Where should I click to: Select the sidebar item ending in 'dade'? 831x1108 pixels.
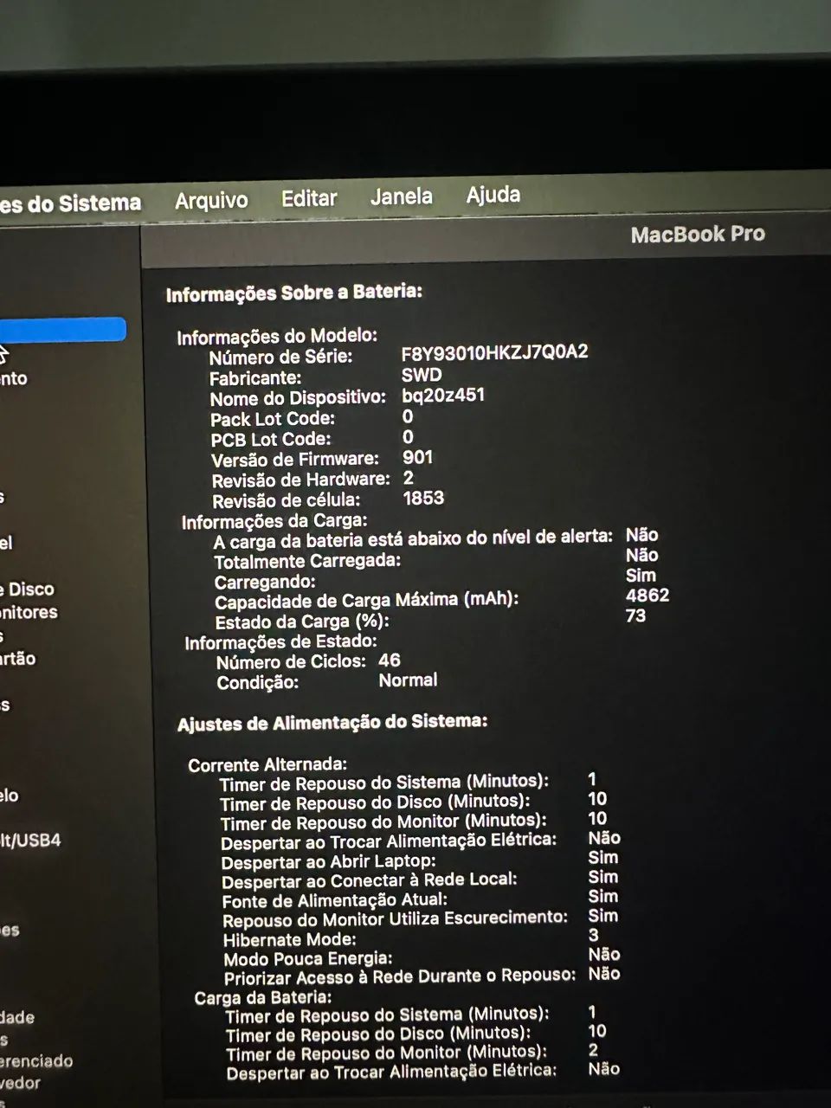17,1017
